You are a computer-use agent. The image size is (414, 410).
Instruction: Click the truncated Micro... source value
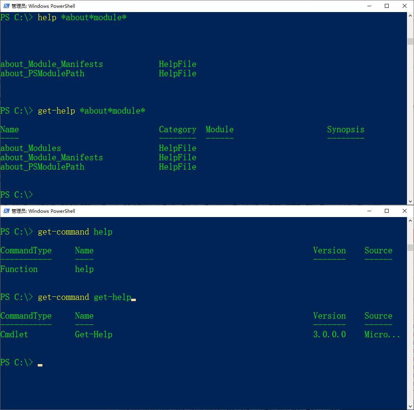pos(382,335)
